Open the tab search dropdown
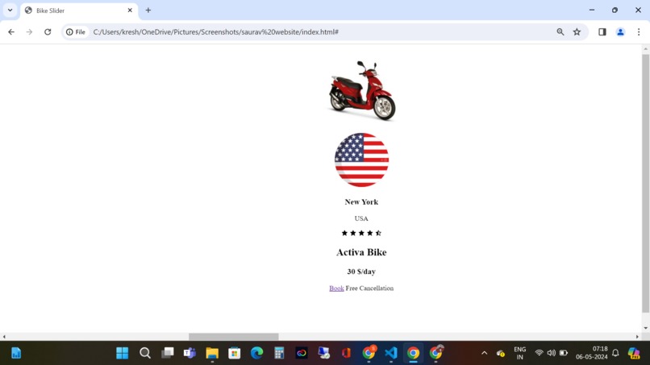Screen dimensions: 650x365 click(x=10, y=10)
